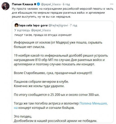Click the line 'Возле Старобешево' in screenshot
Viewport: 116px width, 124px height.
coord(53,73)
